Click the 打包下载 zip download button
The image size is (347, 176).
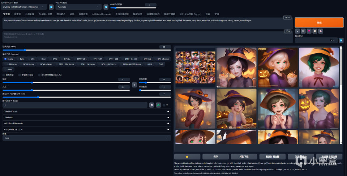pyautogui.click(x=244, y=156)
